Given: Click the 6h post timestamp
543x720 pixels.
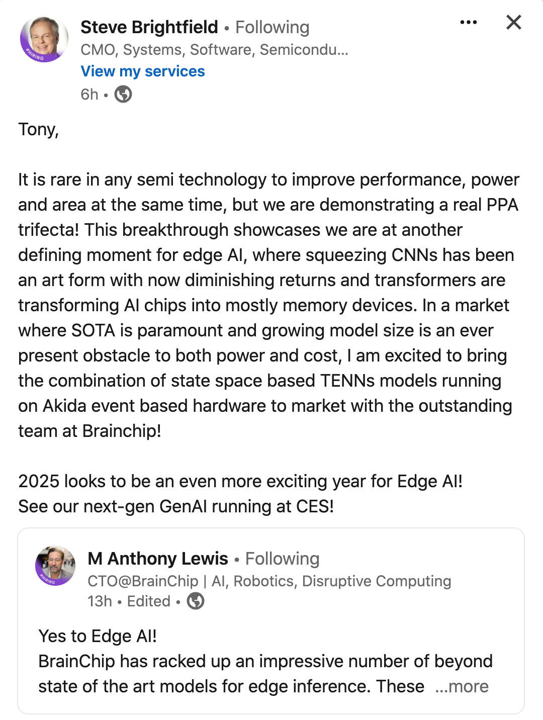Looking at the screenshot, I should point(89,94).
